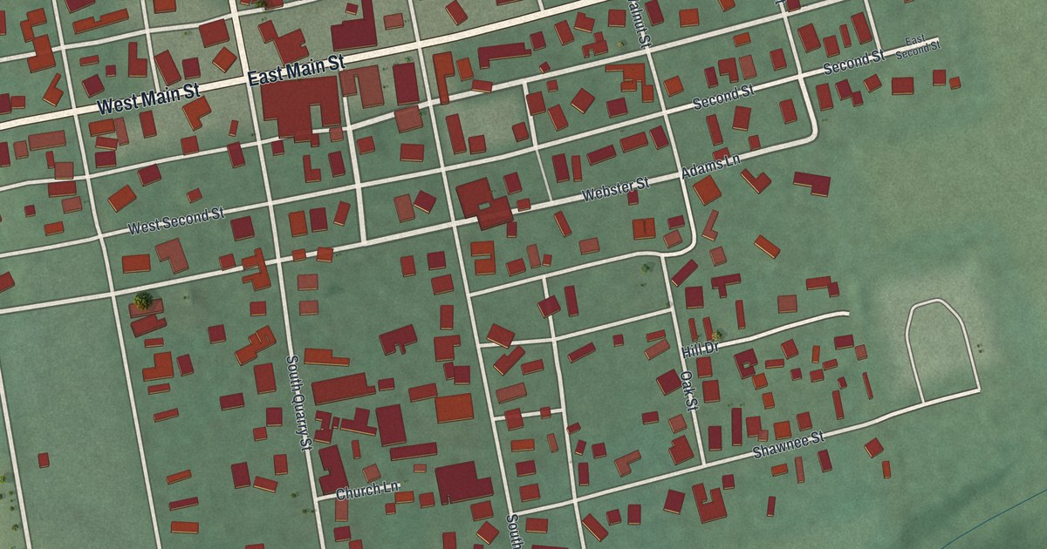1047x549 pixels.
Task: Select the South Quarry St label
Action: 298,403
